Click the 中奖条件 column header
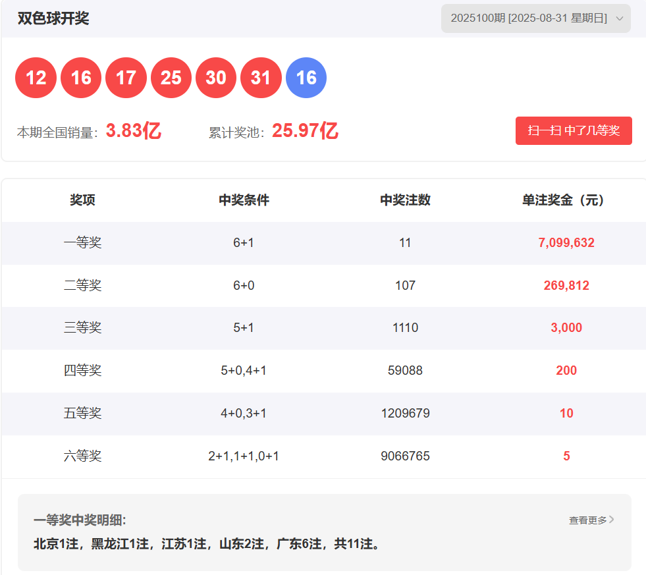 point(244,200)
